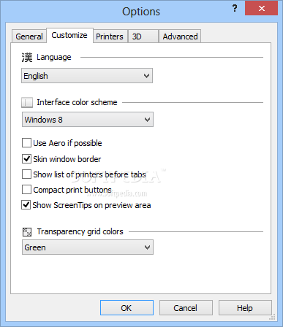
Task: Confirm settings with the OK button
Action: tap(127, 308)
